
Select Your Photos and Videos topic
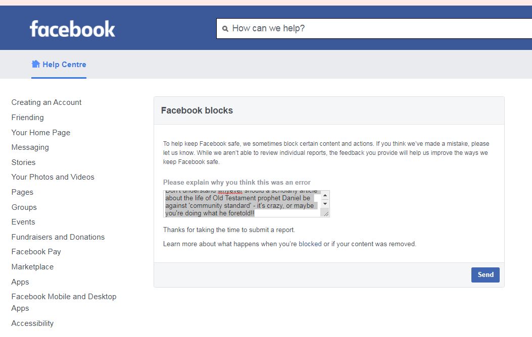(53, 177)
